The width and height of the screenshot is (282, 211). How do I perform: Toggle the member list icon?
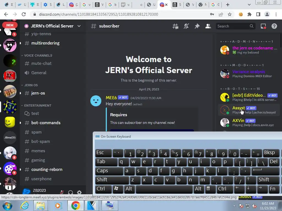(208, 26)
